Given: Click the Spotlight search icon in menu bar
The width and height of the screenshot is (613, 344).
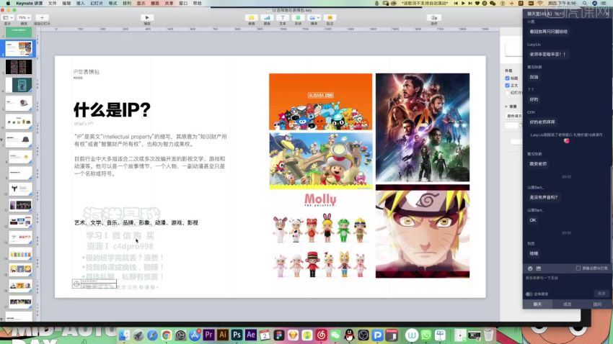Looking at the screenshot, I should pyautogui.click(x=584, y=3).
